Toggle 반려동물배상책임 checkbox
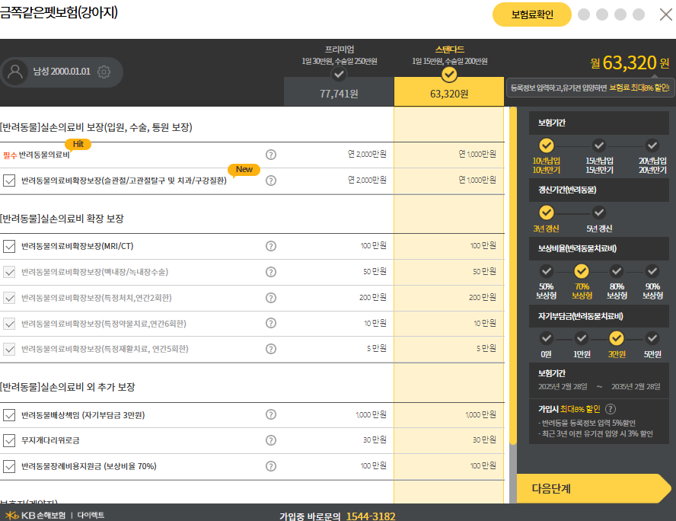676x521 pixels. click(9, 415)
